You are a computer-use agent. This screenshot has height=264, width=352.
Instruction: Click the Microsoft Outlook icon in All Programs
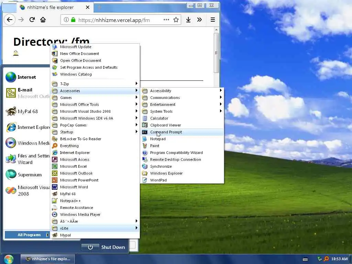(x=55, y=173)
